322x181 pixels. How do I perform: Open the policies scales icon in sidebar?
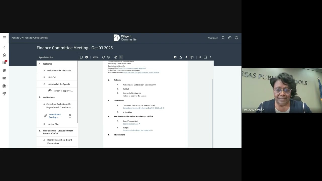pyautogui.click(x=4, y=94)
